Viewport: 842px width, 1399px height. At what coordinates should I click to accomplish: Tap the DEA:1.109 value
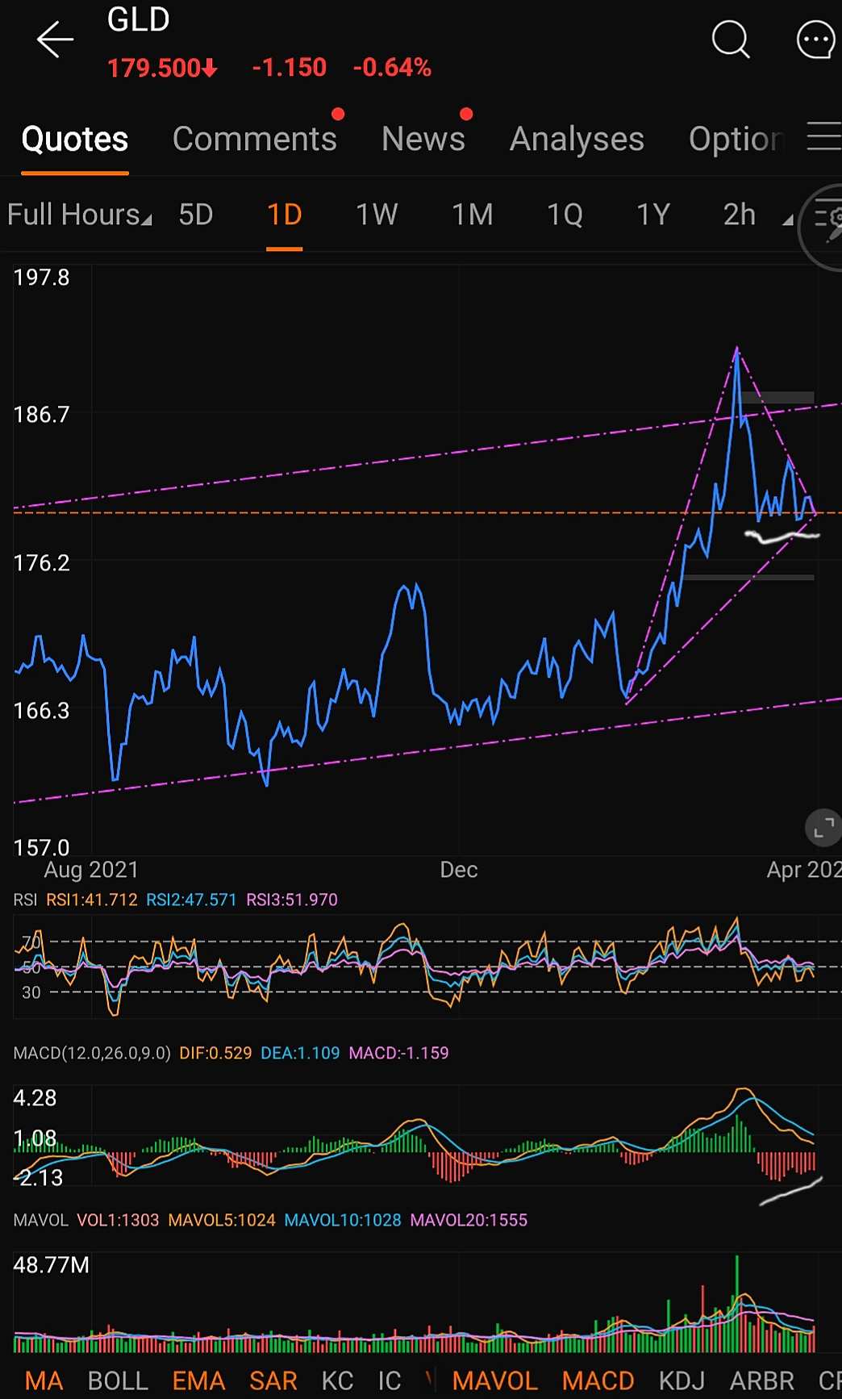click(300, 1053)
